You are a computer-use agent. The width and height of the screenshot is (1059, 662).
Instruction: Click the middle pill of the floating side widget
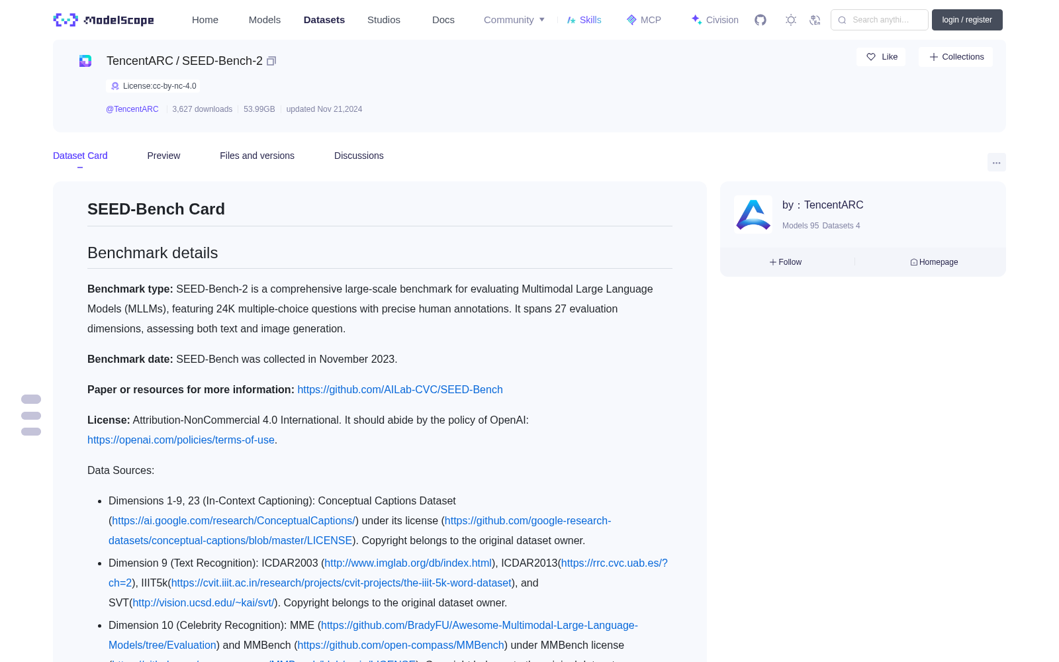(31, 416)
